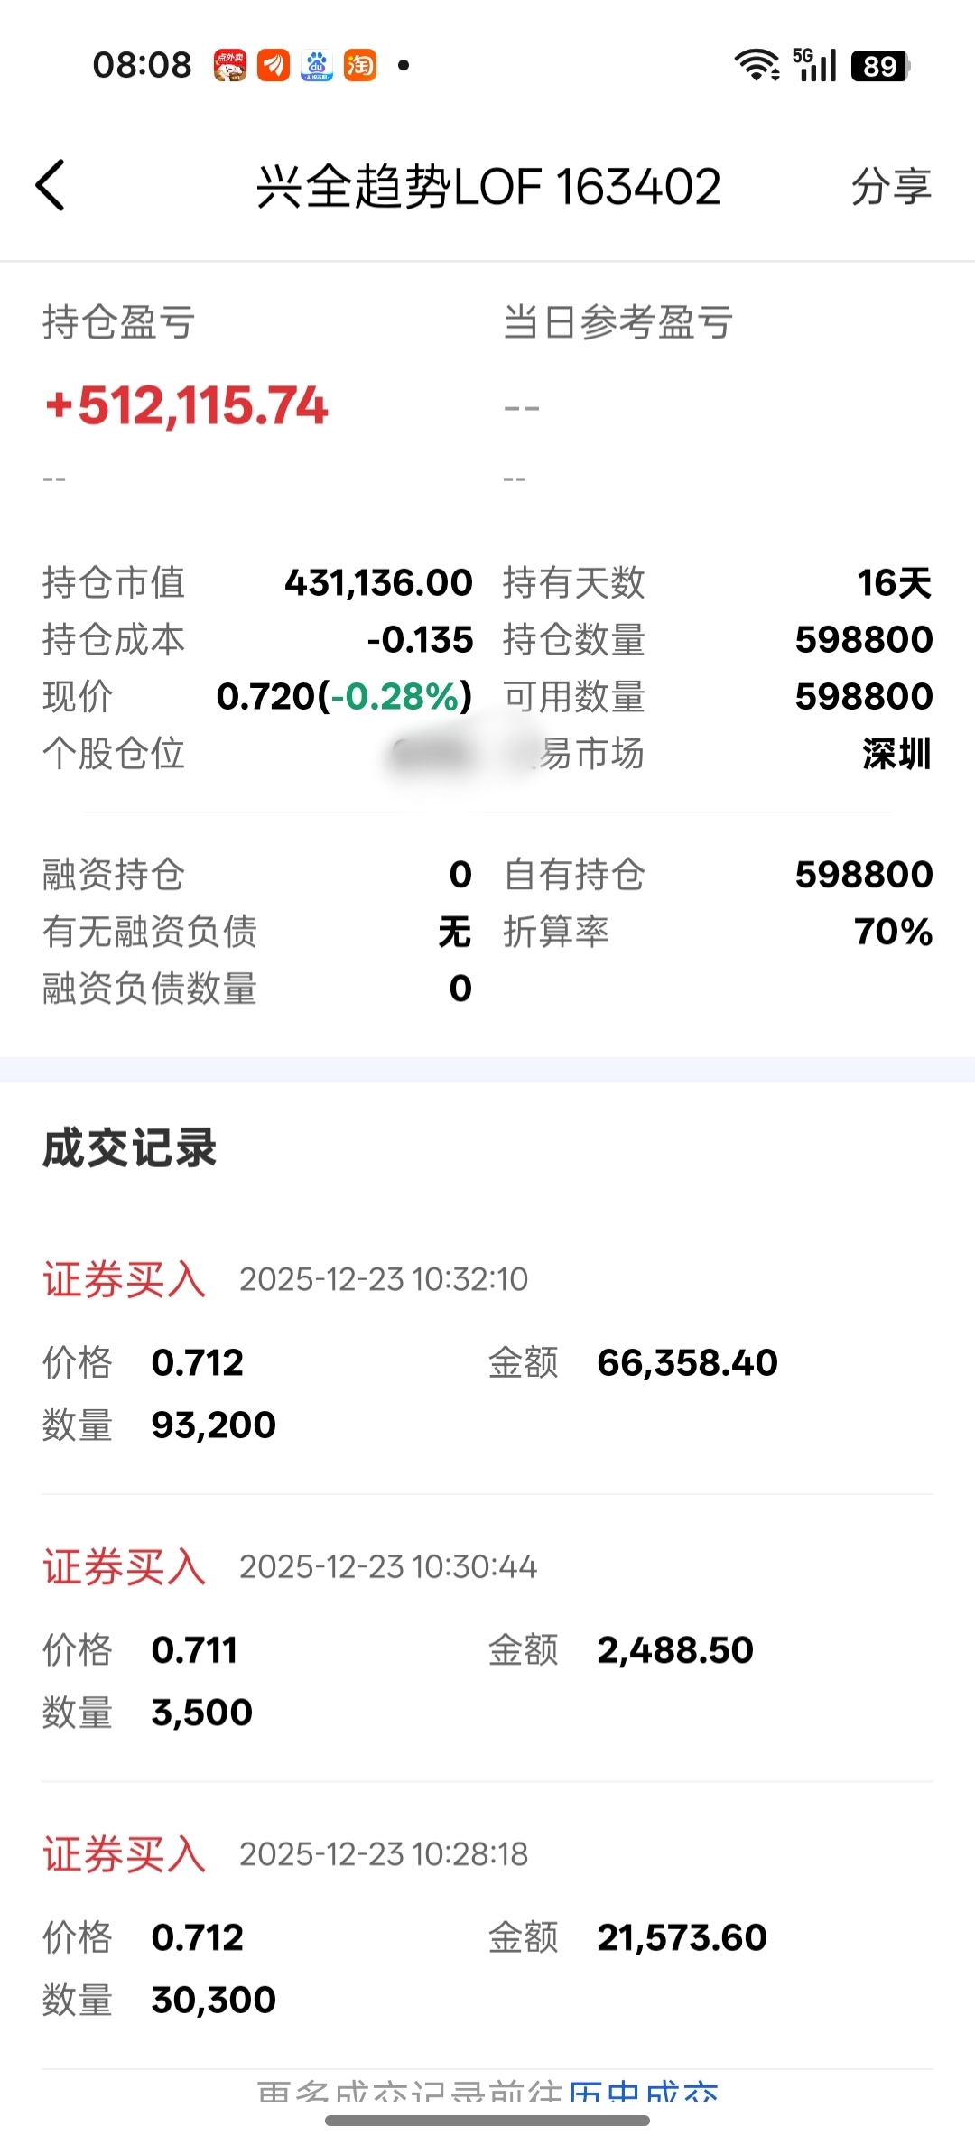The width and height of the screenshot is (975, 2145).
Task: Tap the 折算率 70% value
Action: click(x=893, y=932)
